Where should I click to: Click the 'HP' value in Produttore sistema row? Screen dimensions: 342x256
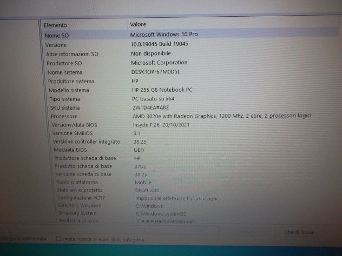[135, 81]
